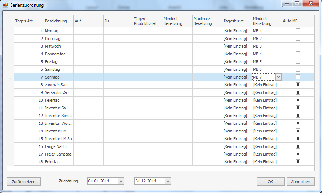Select the Freier Samstag row name
The image size is (322, 193).
click(x=58, y=154)
